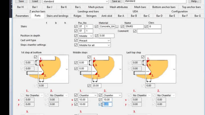Image resolution: width=205 pixels, height=115 pixels.
Task: Click the Class field with value 6
Action: point(155,26)
